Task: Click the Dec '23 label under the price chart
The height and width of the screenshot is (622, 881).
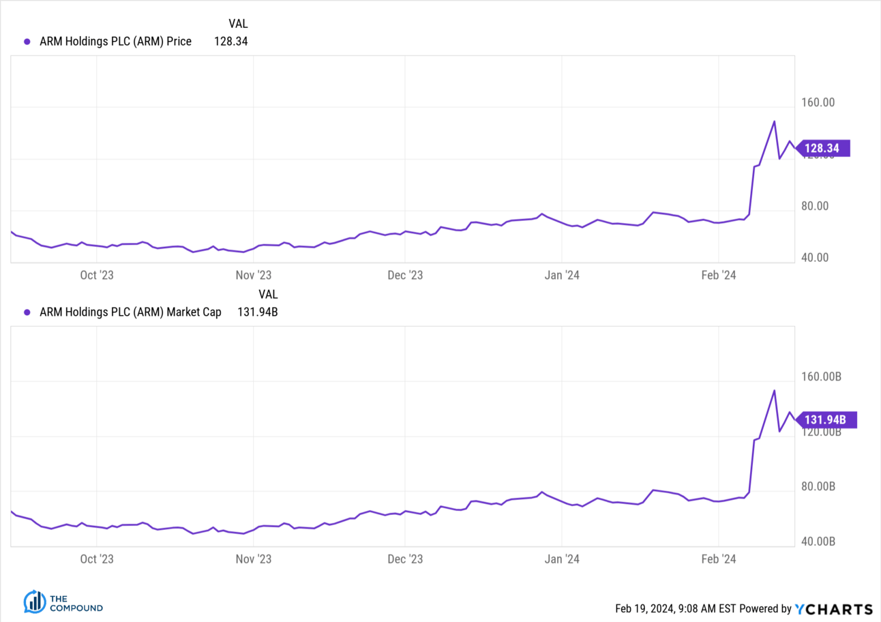Action: click(405, 275)
